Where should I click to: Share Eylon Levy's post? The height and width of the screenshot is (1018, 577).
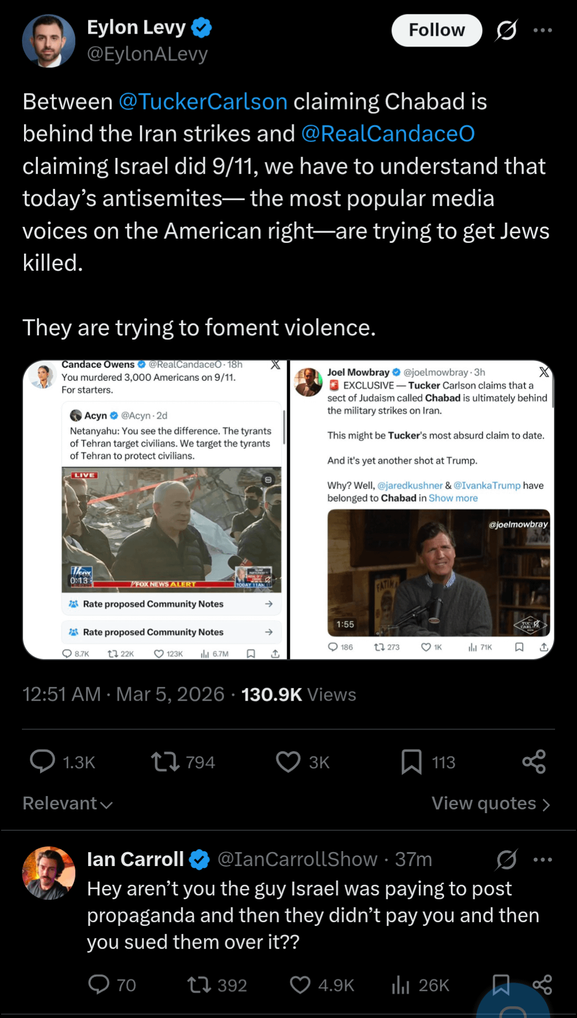(x=534, y=761)
